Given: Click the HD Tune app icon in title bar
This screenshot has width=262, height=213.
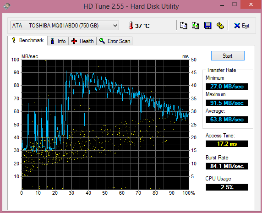Looking at the screenshot, I should [7, 6].
